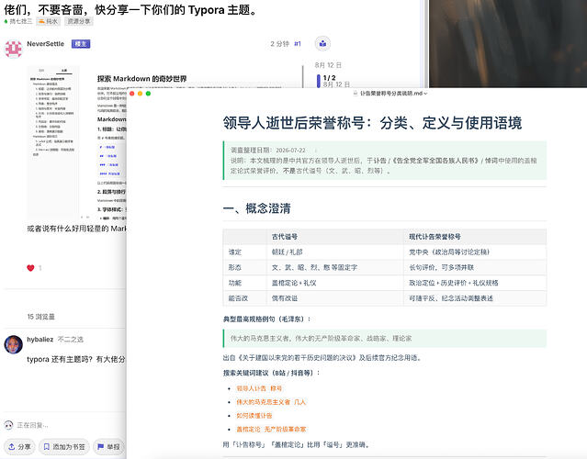Open the 纯水 tag
587x459 pixels.
(49, 21)
